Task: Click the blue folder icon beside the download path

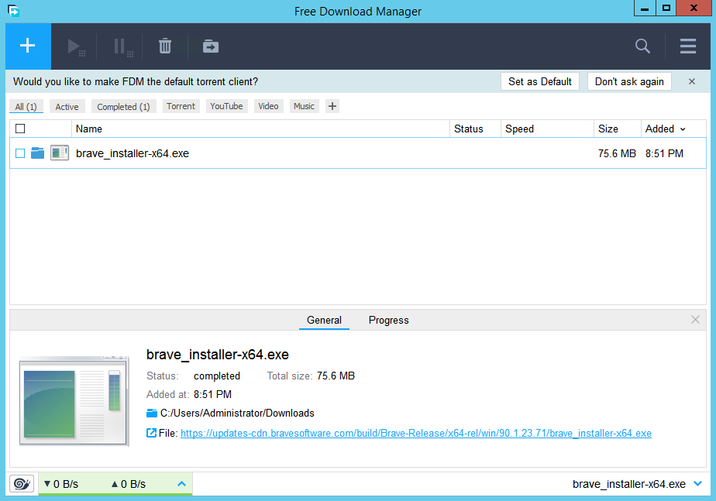Action: [x=152, y=413]
